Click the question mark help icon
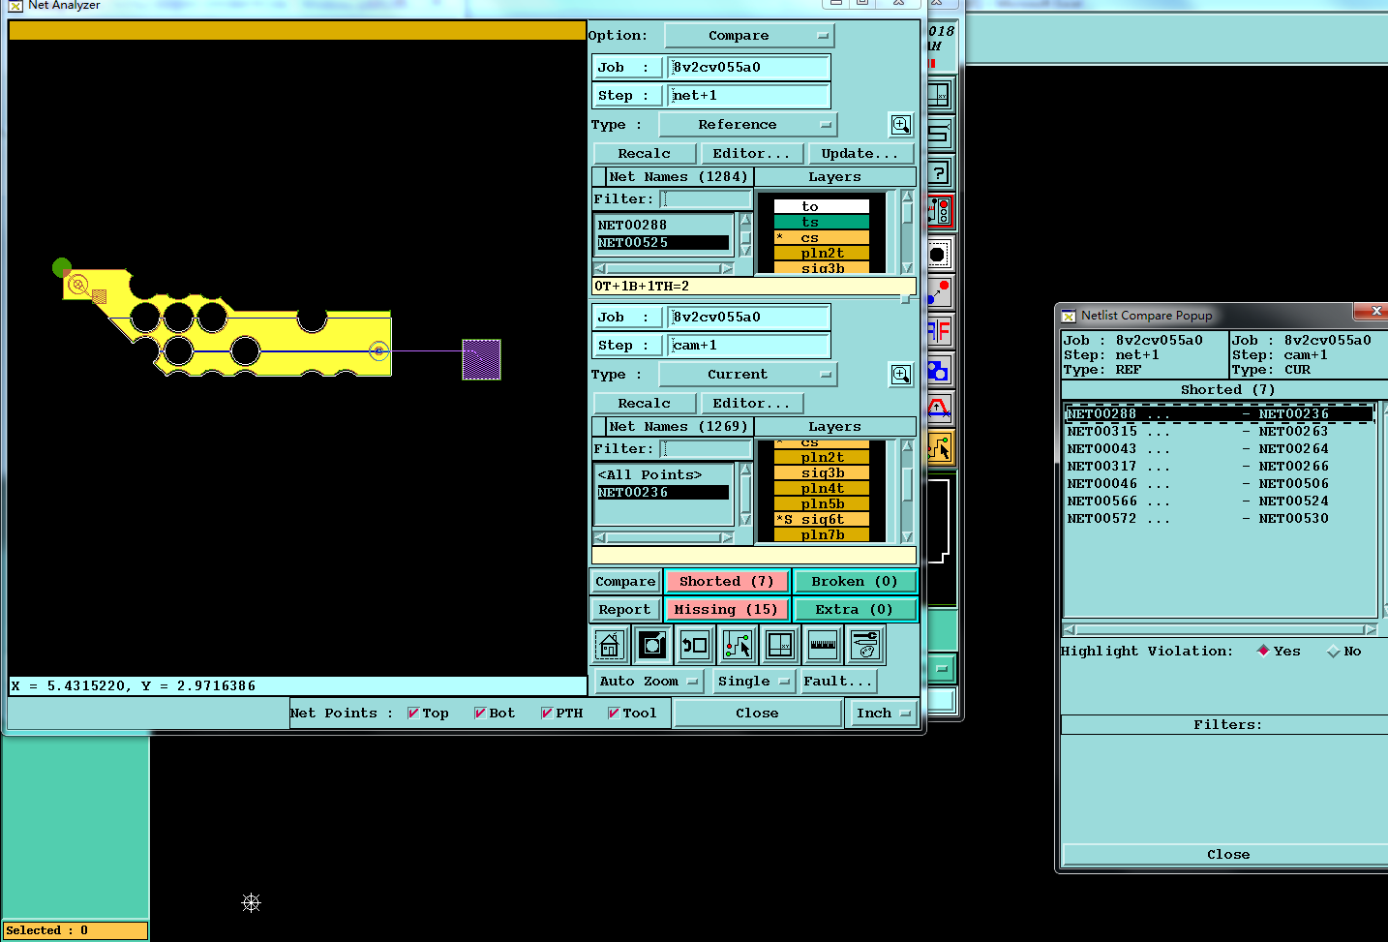1388x942 pixels. click(x=939, y=173)
